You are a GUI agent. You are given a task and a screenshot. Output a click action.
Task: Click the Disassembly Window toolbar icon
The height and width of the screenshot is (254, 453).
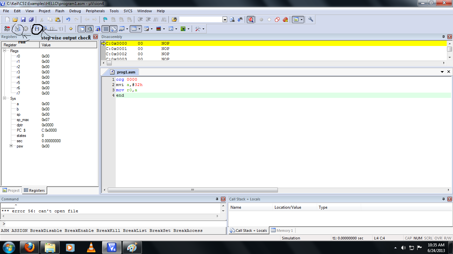[x=90, y=29]
